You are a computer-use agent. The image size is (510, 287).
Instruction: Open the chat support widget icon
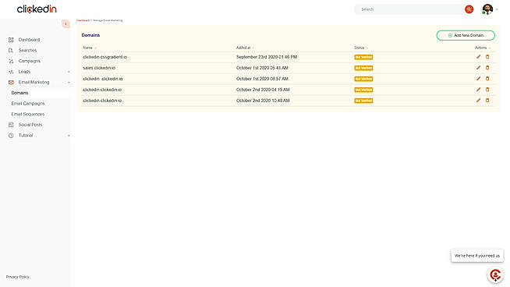(x=495, y=275)
